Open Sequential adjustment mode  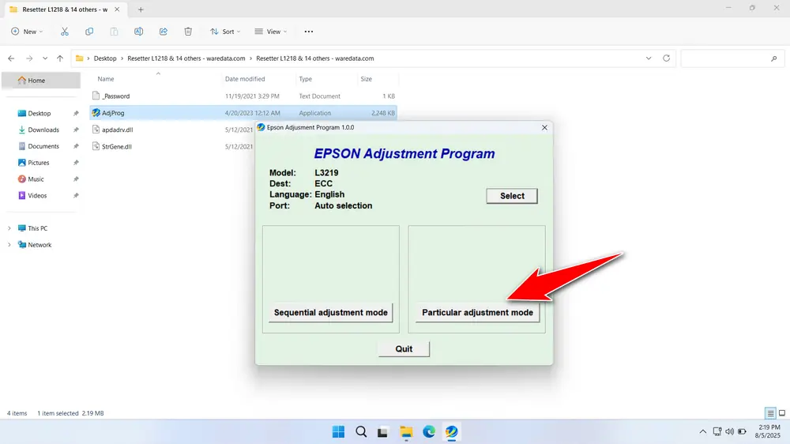click(x=330, y=313)
